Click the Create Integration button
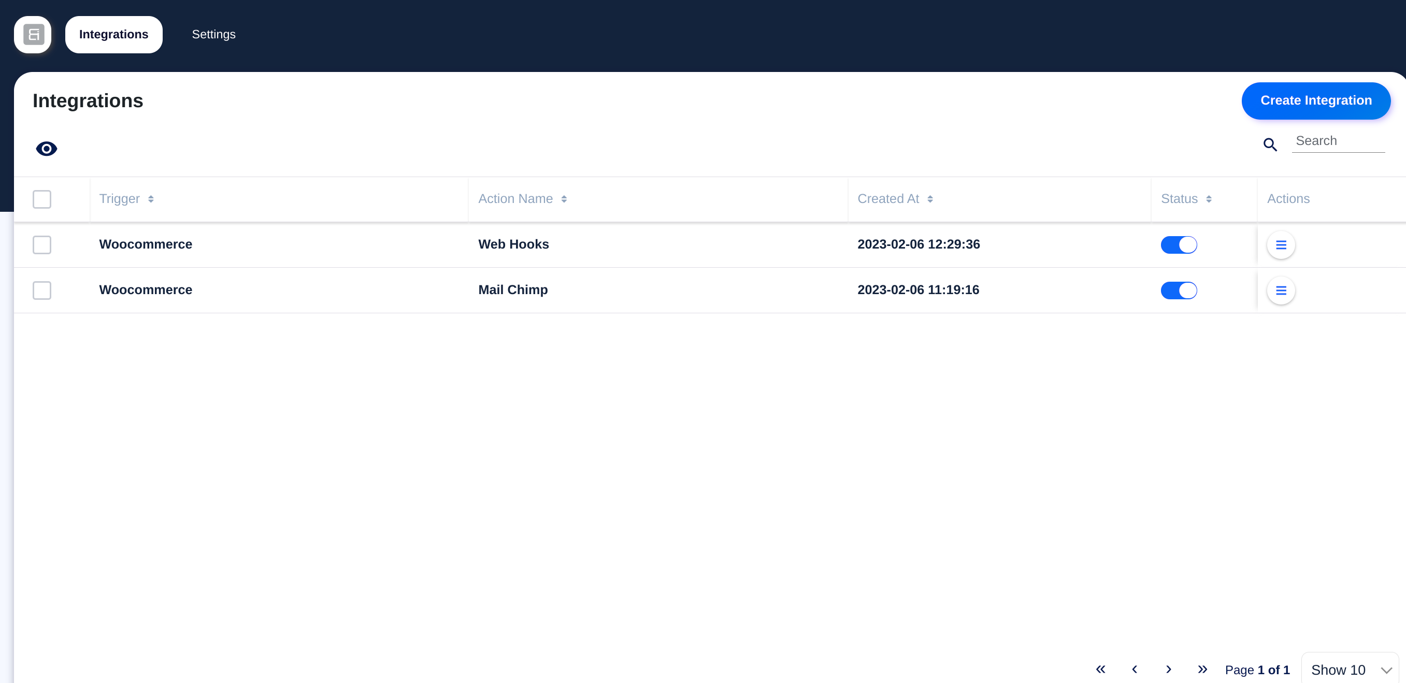This screenshot has height=683, width=1406. tap(1316, 101)
